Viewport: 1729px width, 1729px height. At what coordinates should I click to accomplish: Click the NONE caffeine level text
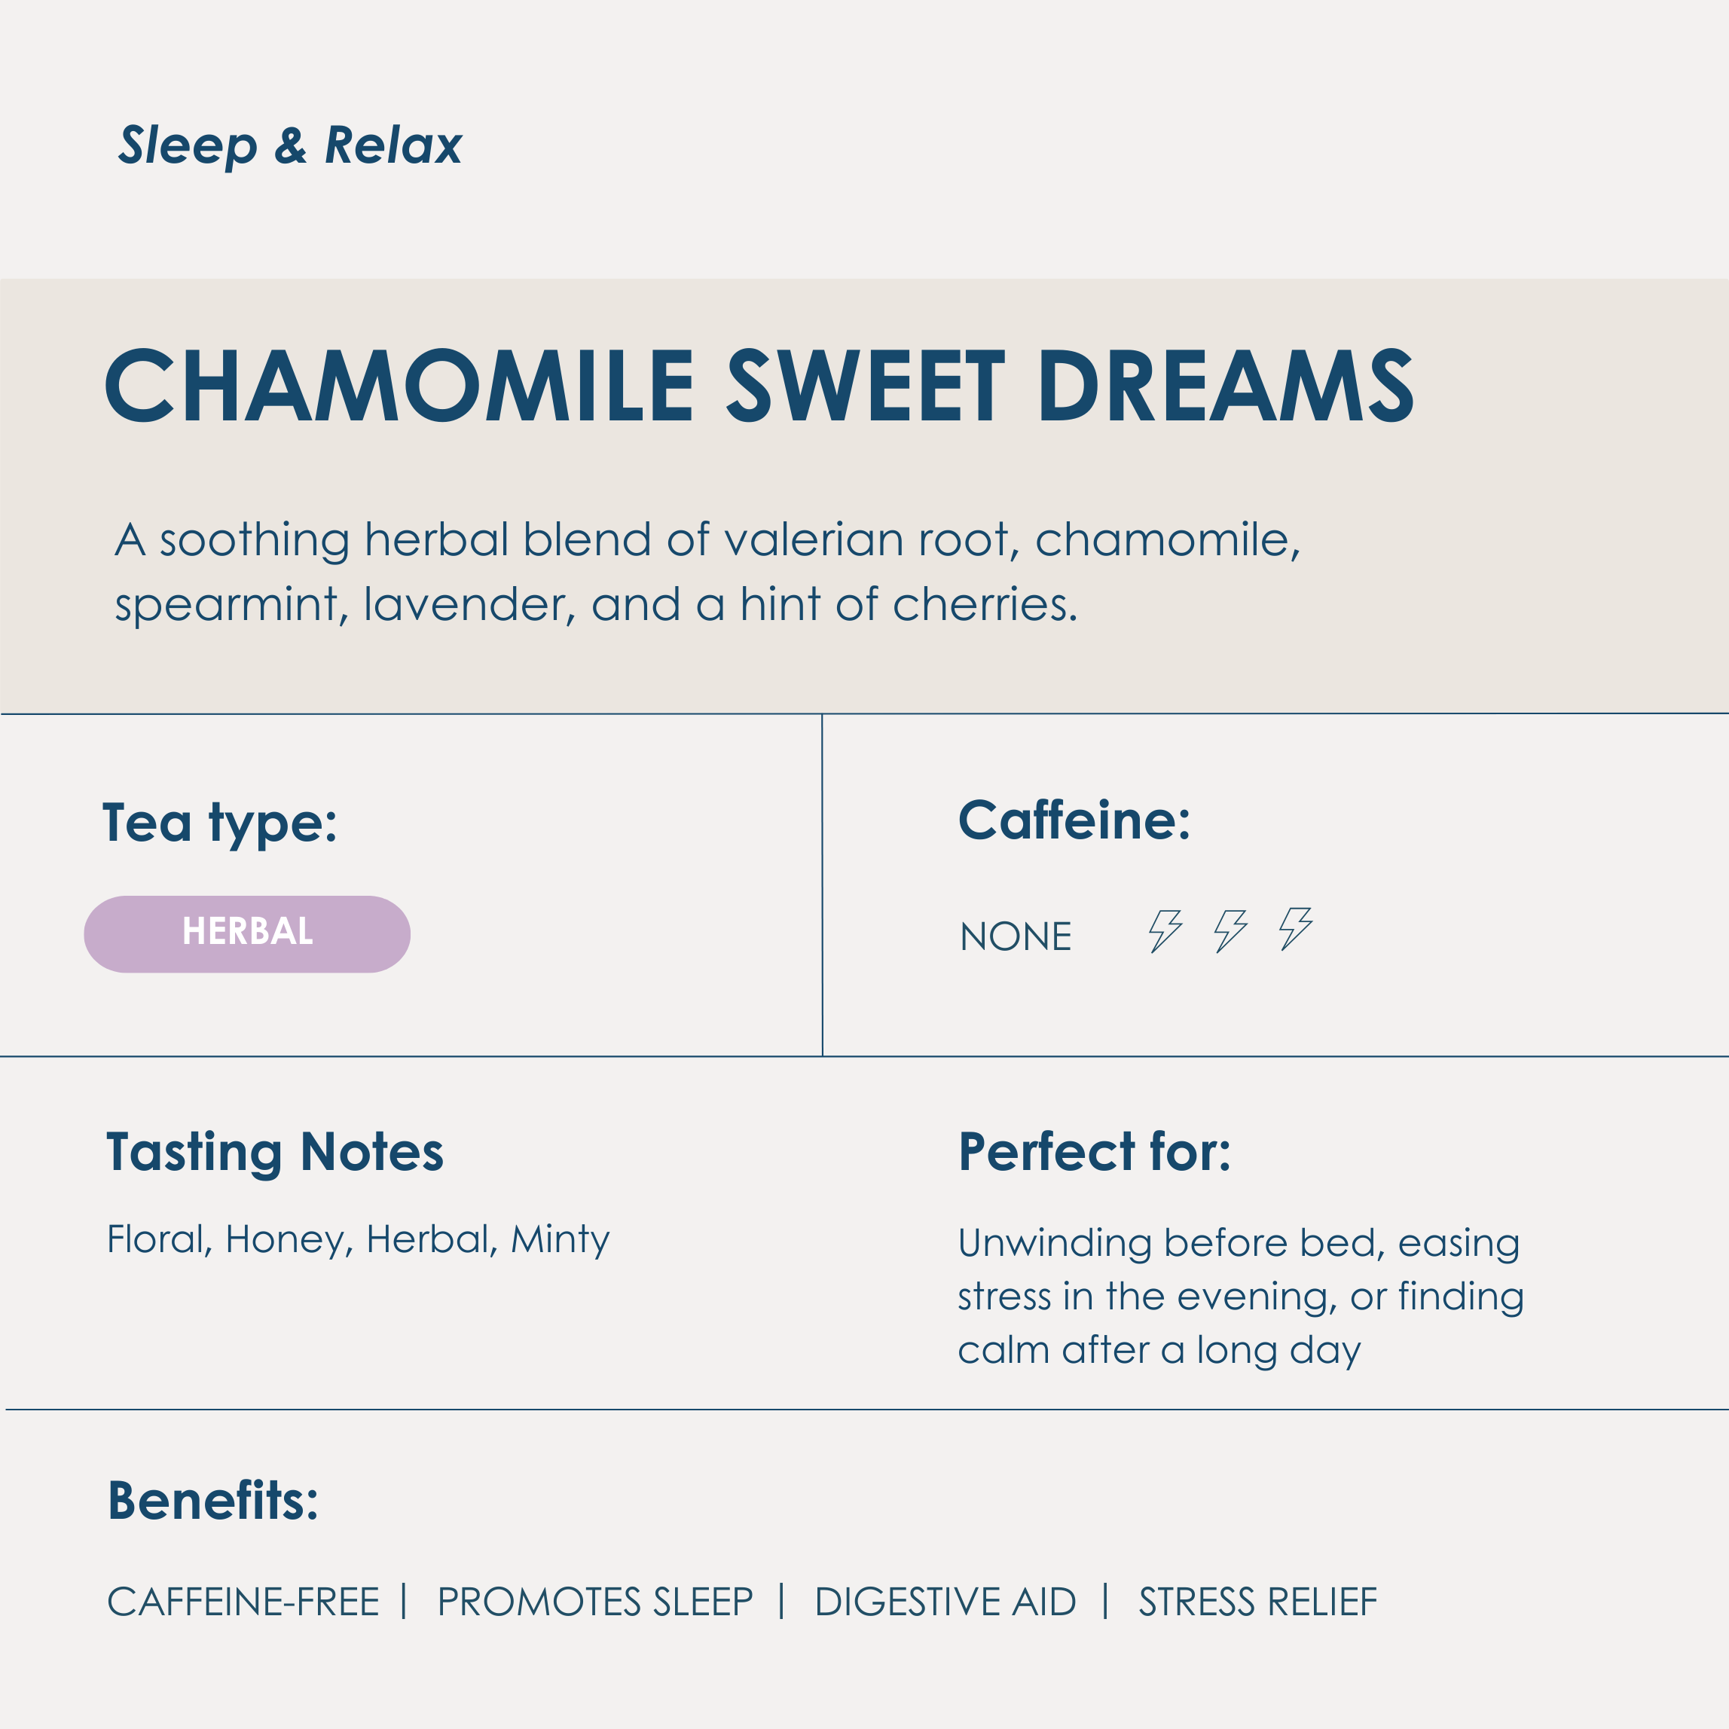1015,937
